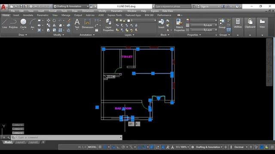Toggle ortho mode in status bar
This screenshot has width=275, height=154.
click(119, 147)
